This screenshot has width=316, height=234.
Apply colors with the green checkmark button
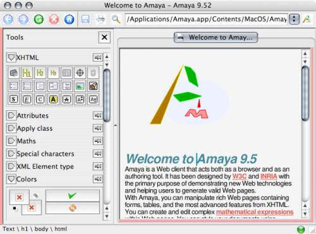click(x=73, y=196)
